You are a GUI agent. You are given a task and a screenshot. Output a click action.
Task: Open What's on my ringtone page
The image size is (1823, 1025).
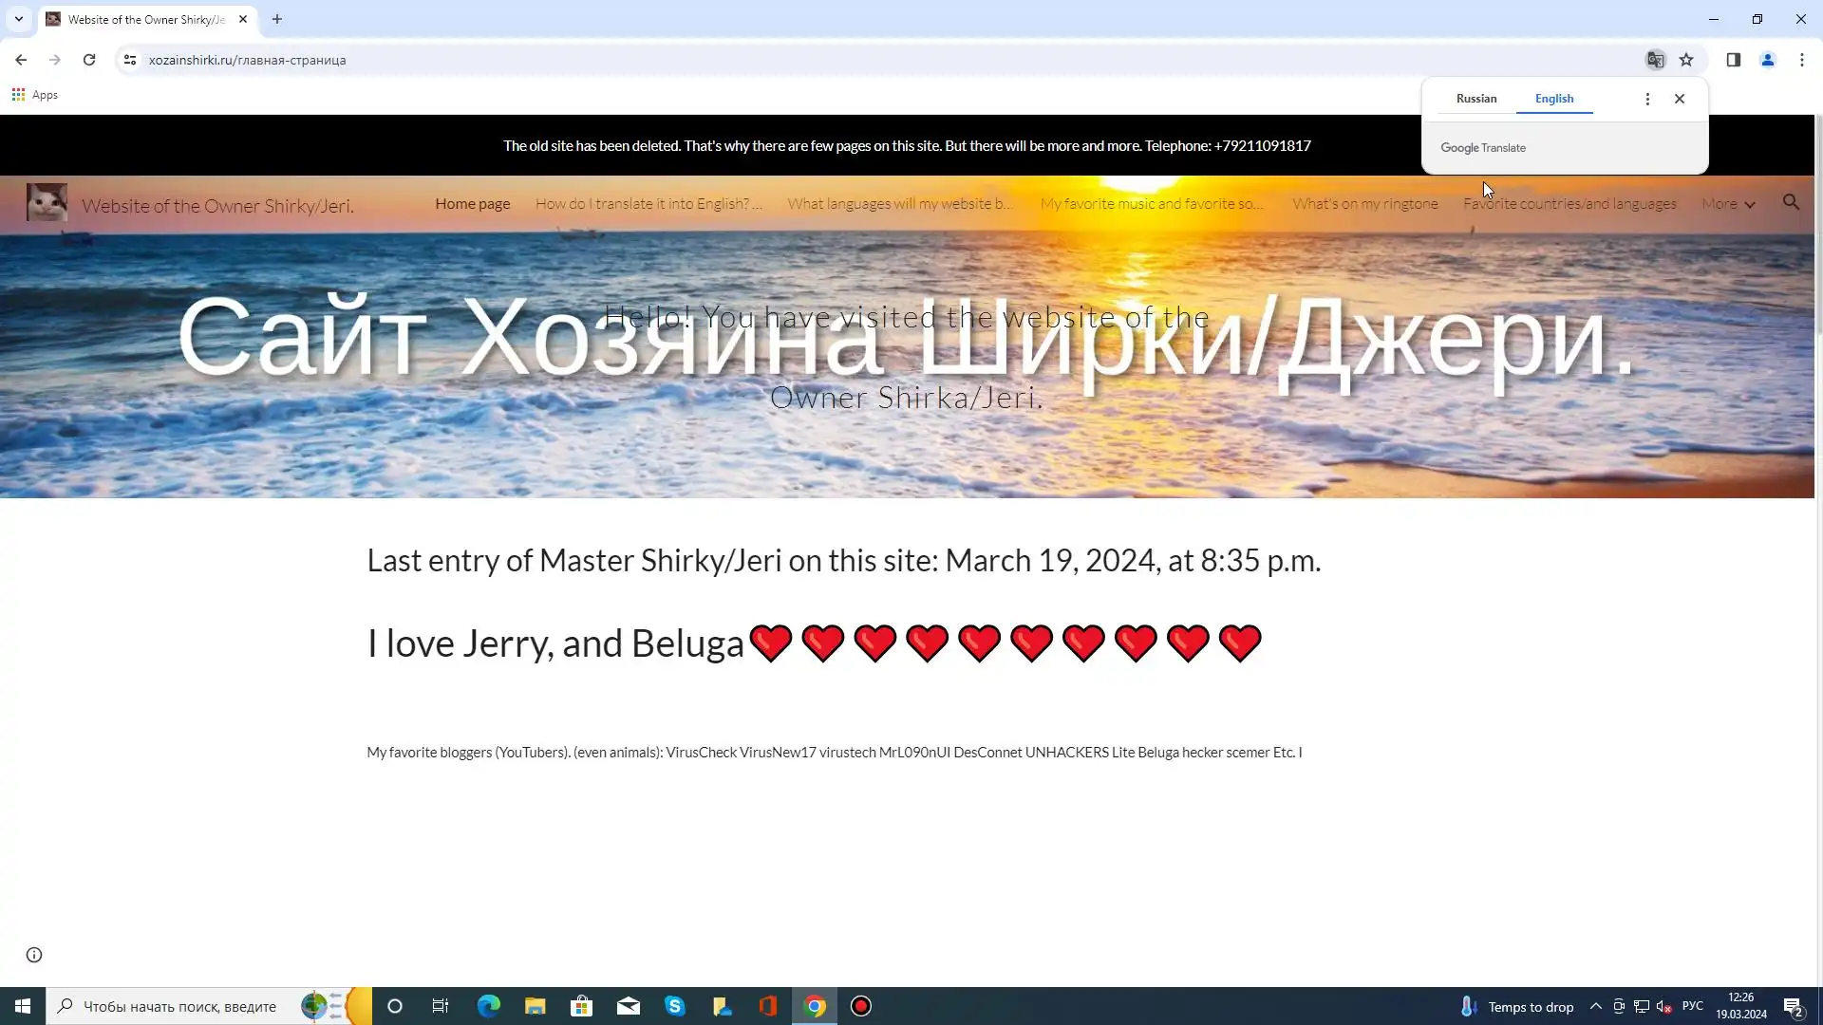[1365, 204]
